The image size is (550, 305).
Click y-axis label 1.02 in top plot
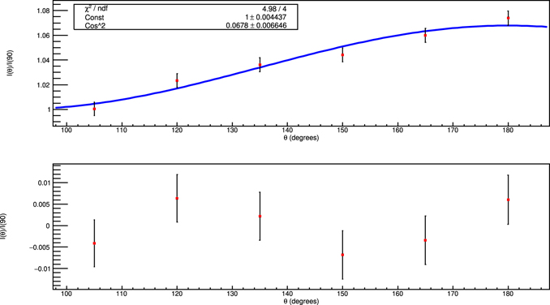[44, 85]
